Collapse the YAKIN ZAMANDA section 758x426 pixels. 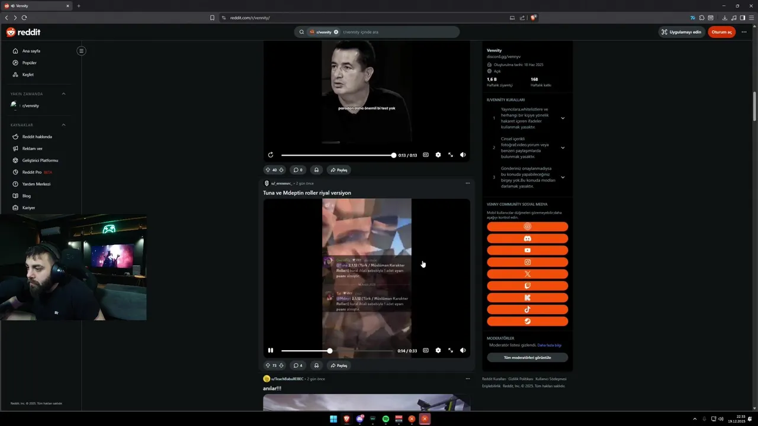tap(63, 93)
